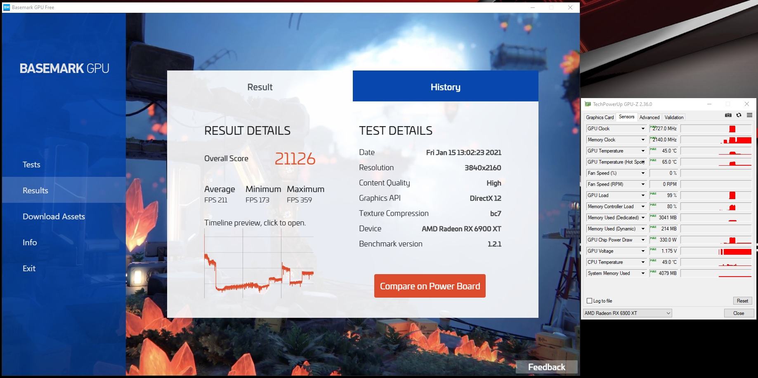Click the GPU Load 99 % value
Viewport: 758px width, 378px height.
[x=664, y=195]
